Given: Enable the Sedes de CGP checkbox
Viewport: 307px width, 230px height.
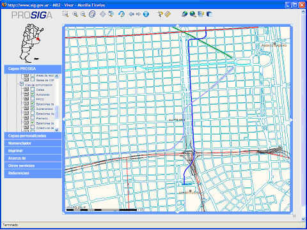Looking at the screenshot, I should coord(33,79).
